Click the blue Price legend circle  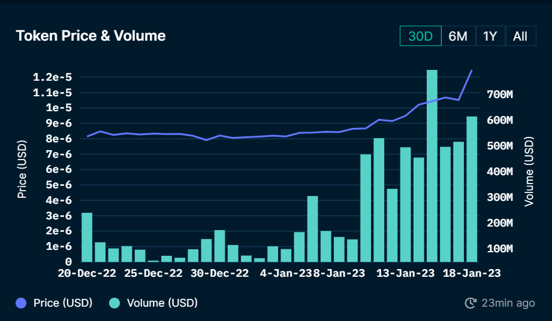21,302
